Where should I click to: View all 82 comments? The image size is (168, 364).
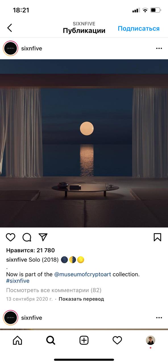pyautogui.click(x=54, y=290)
